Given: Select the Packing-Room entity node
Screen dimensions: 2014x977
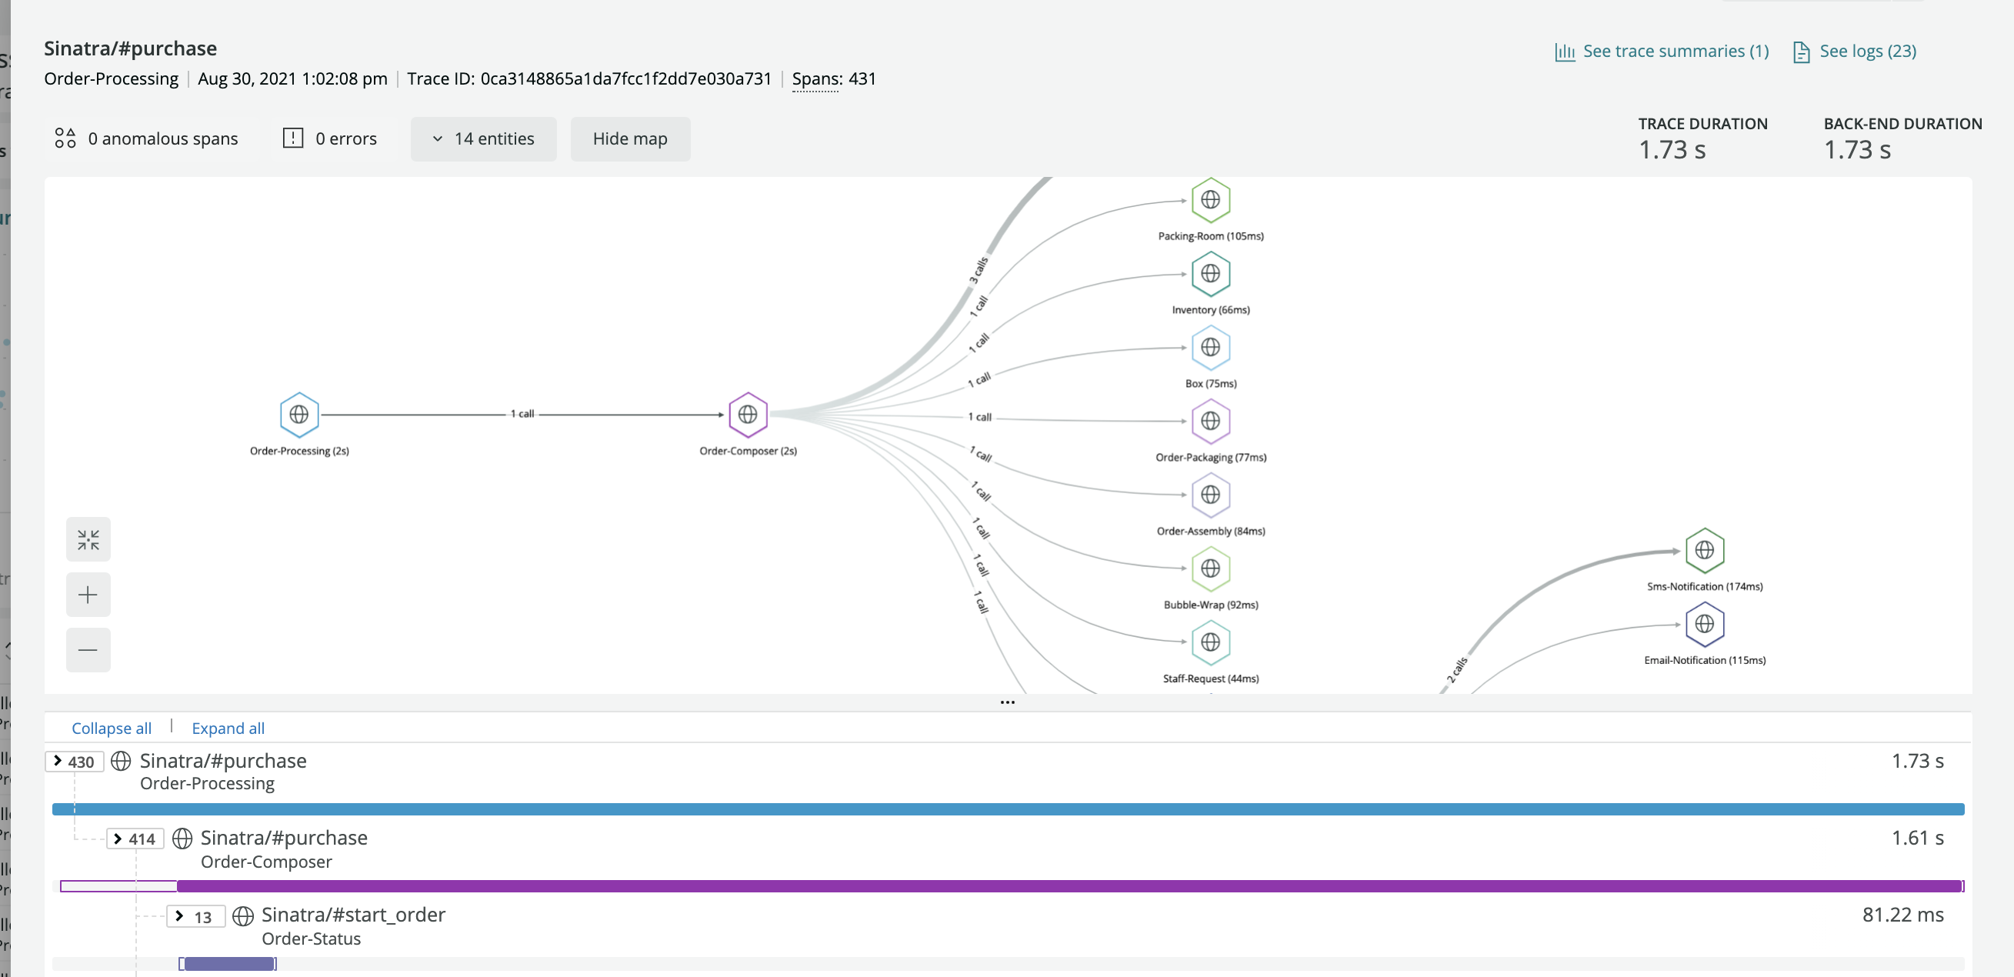Looking at the screenshot, I should pos(1209,200).
